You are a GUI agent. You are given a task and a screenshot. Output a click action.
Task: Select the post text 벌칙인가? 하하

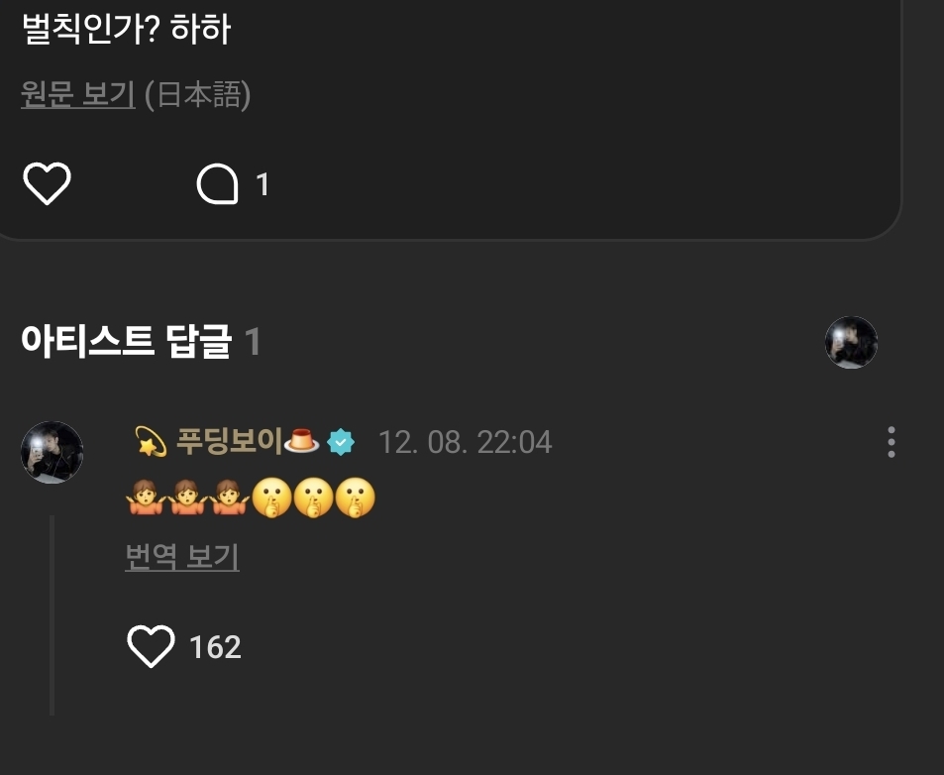pyautogui.click(x=127, y=29)
